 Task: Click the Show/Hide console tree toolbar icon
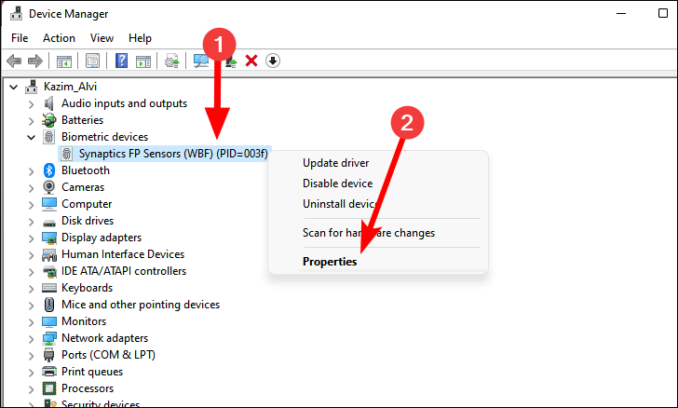[64, 61]
